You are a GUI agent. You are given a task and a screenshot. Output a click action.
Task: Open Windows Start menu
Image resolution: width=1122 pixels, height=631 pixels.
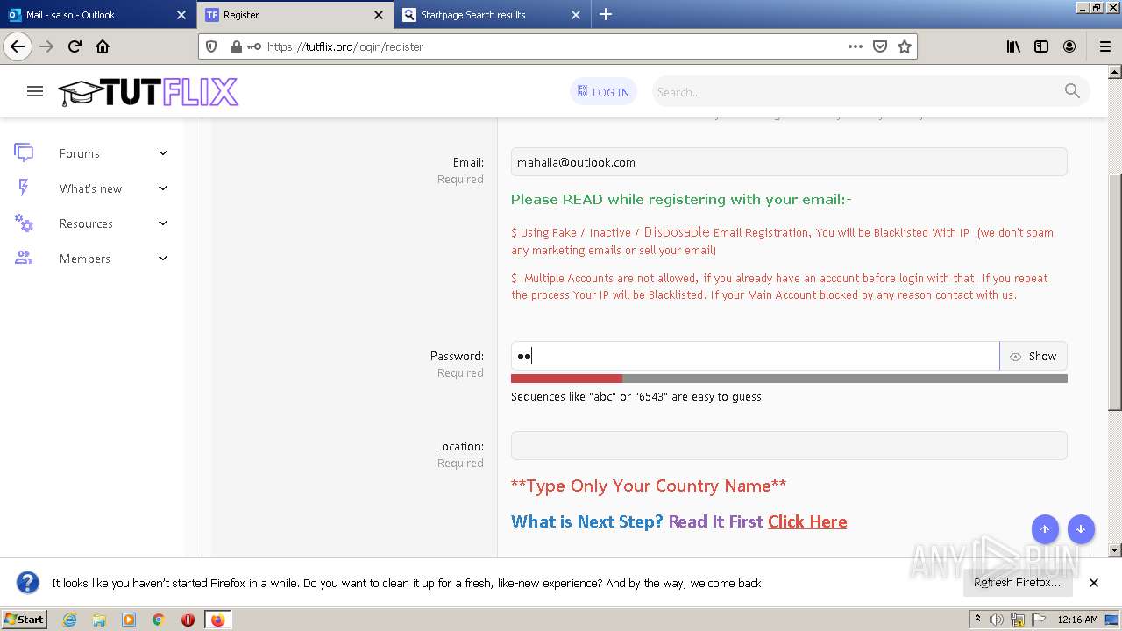(x=25, y=620)
